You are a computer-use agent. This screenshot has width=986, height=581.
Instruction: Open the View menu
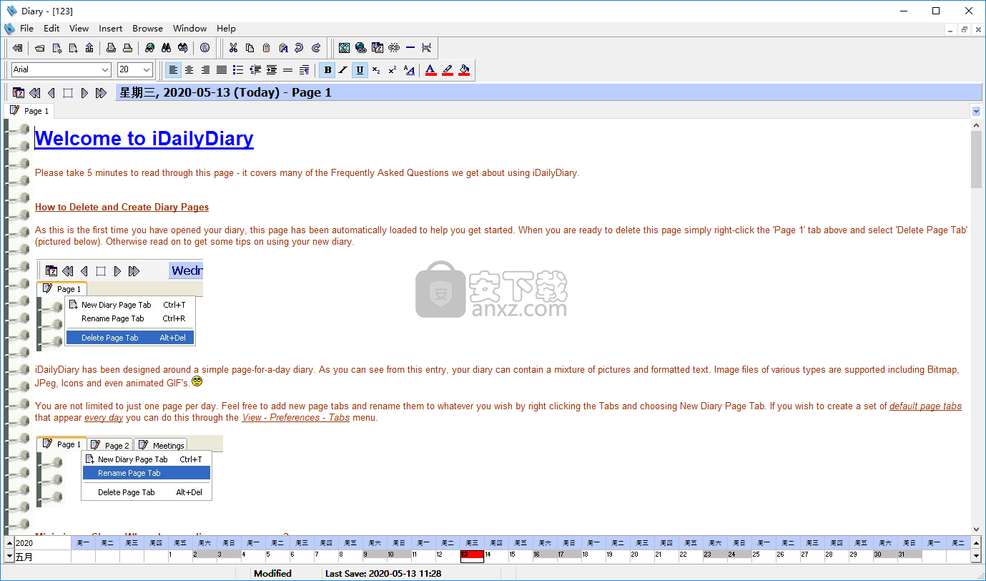79,29
